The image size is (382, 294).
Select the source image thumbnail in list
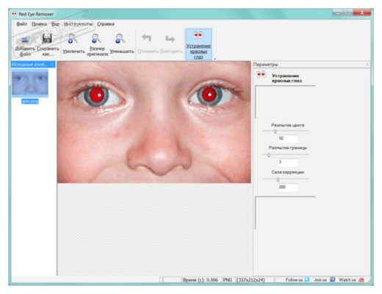[30, 83]
